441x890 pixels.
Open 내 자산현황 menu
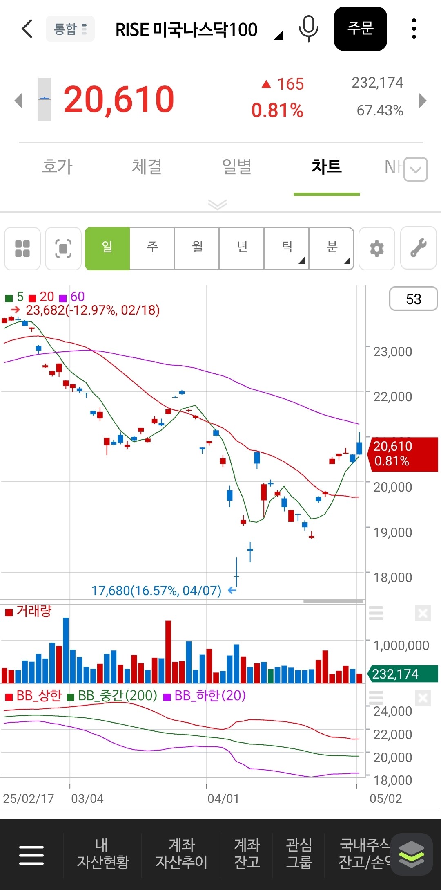coord(103,853)
